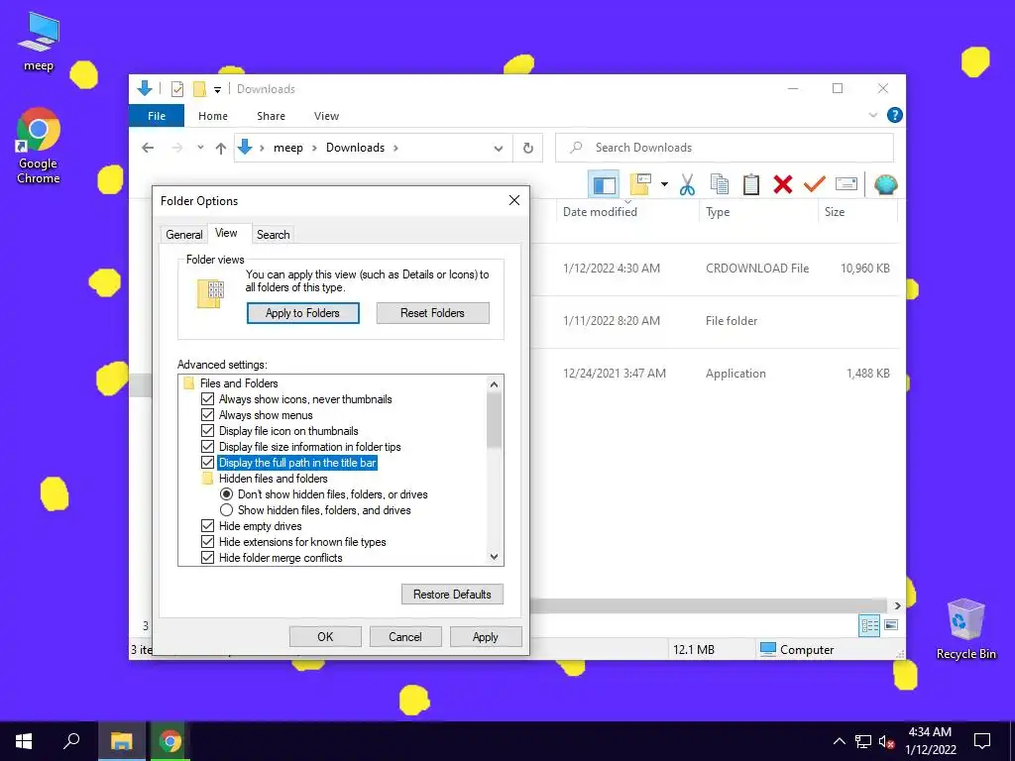Confirm Folder Options with OK
This screenshot has width=1015, height=761.
click(x=325, y=637)
